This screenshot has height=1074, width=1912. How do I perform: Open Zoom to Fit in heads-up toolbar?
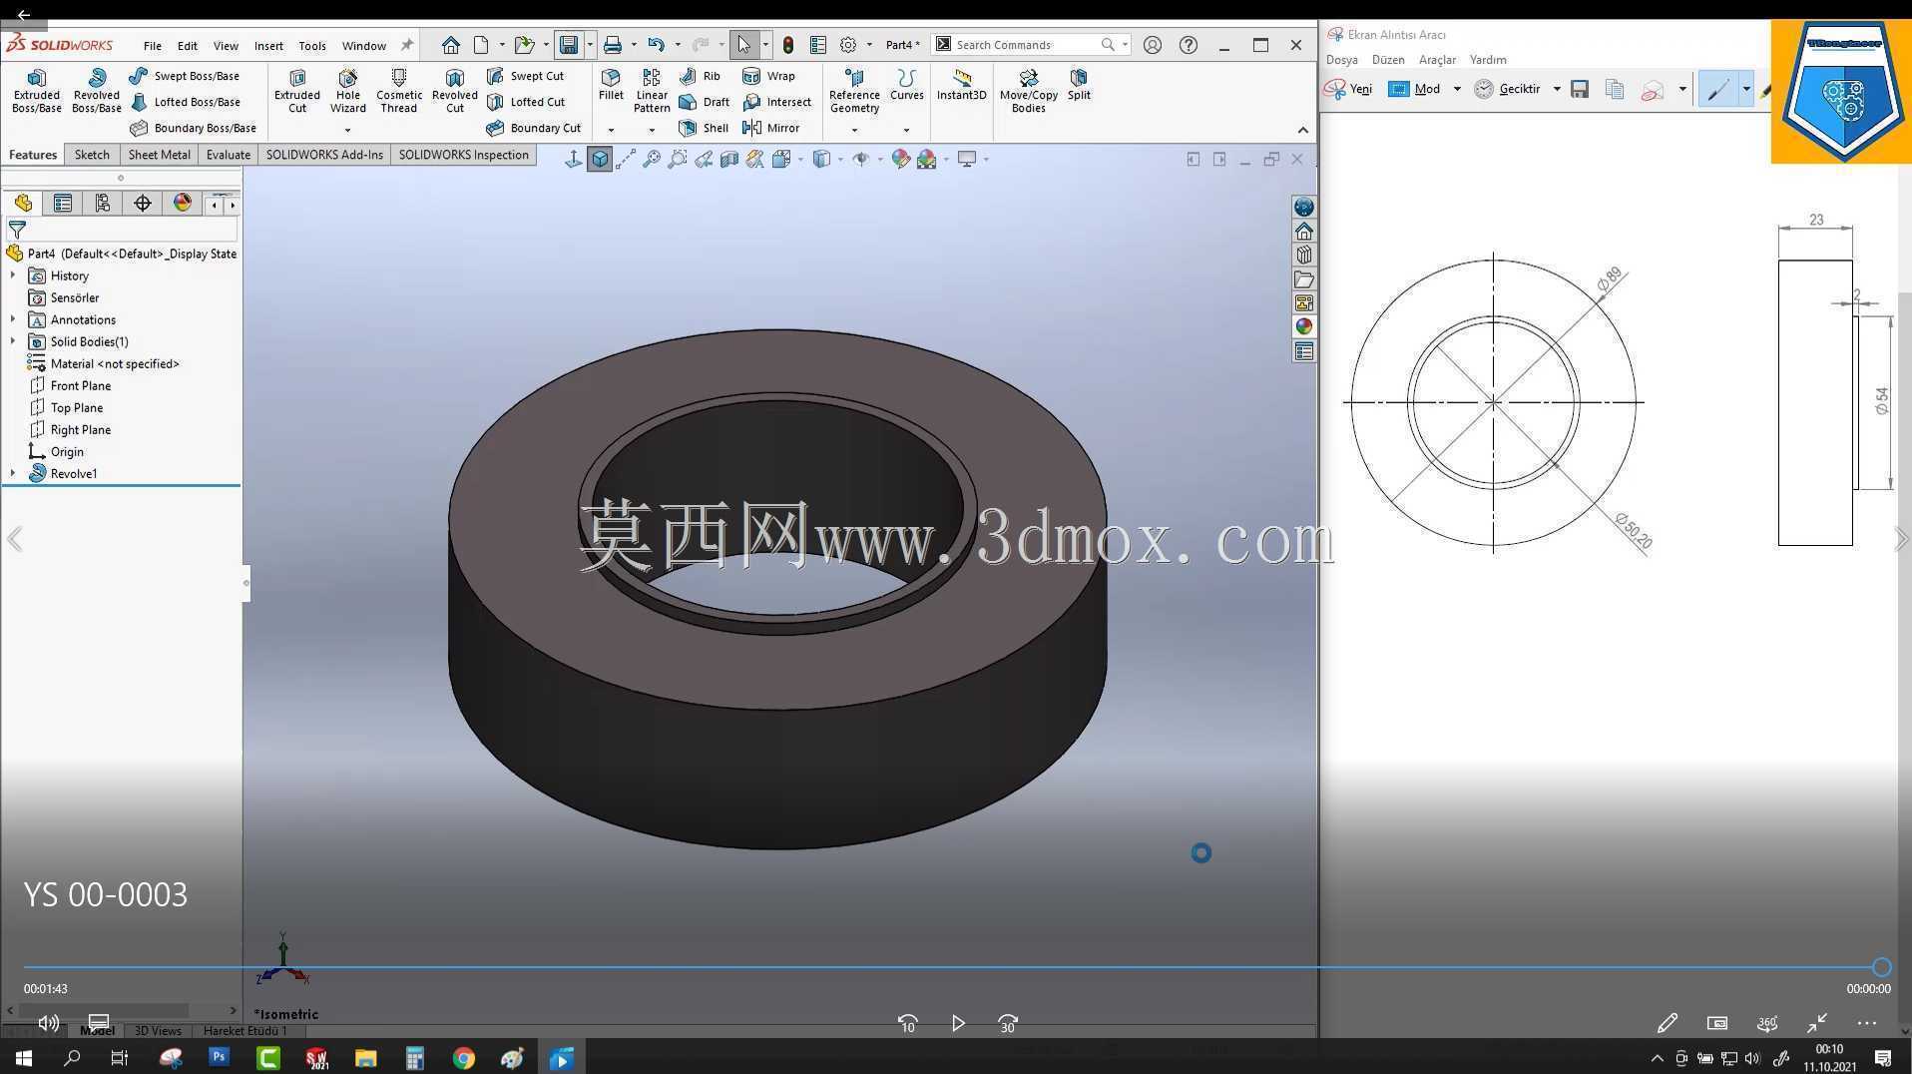click(x=652, y=159)
